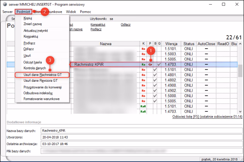
Task: Sort by the Wersja column header
Action: point(172,44)
